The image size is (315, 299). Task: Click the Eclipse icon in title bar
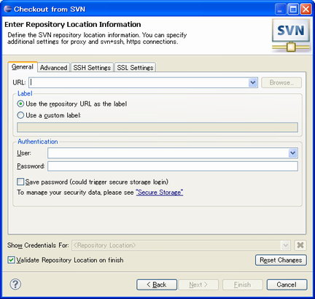coord(7,9)
